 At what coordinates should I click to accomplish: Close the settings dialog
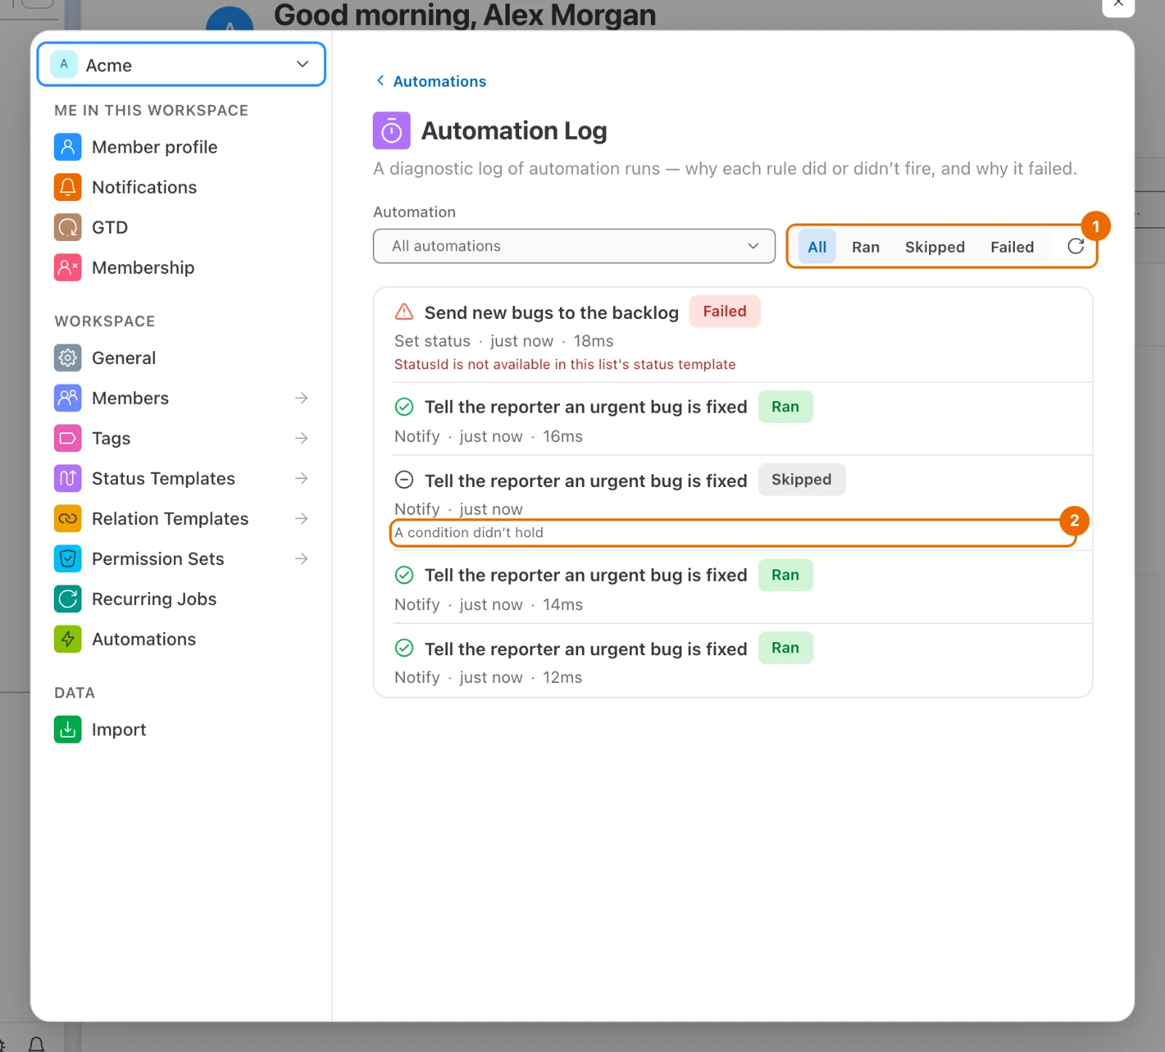point(1118,4)
